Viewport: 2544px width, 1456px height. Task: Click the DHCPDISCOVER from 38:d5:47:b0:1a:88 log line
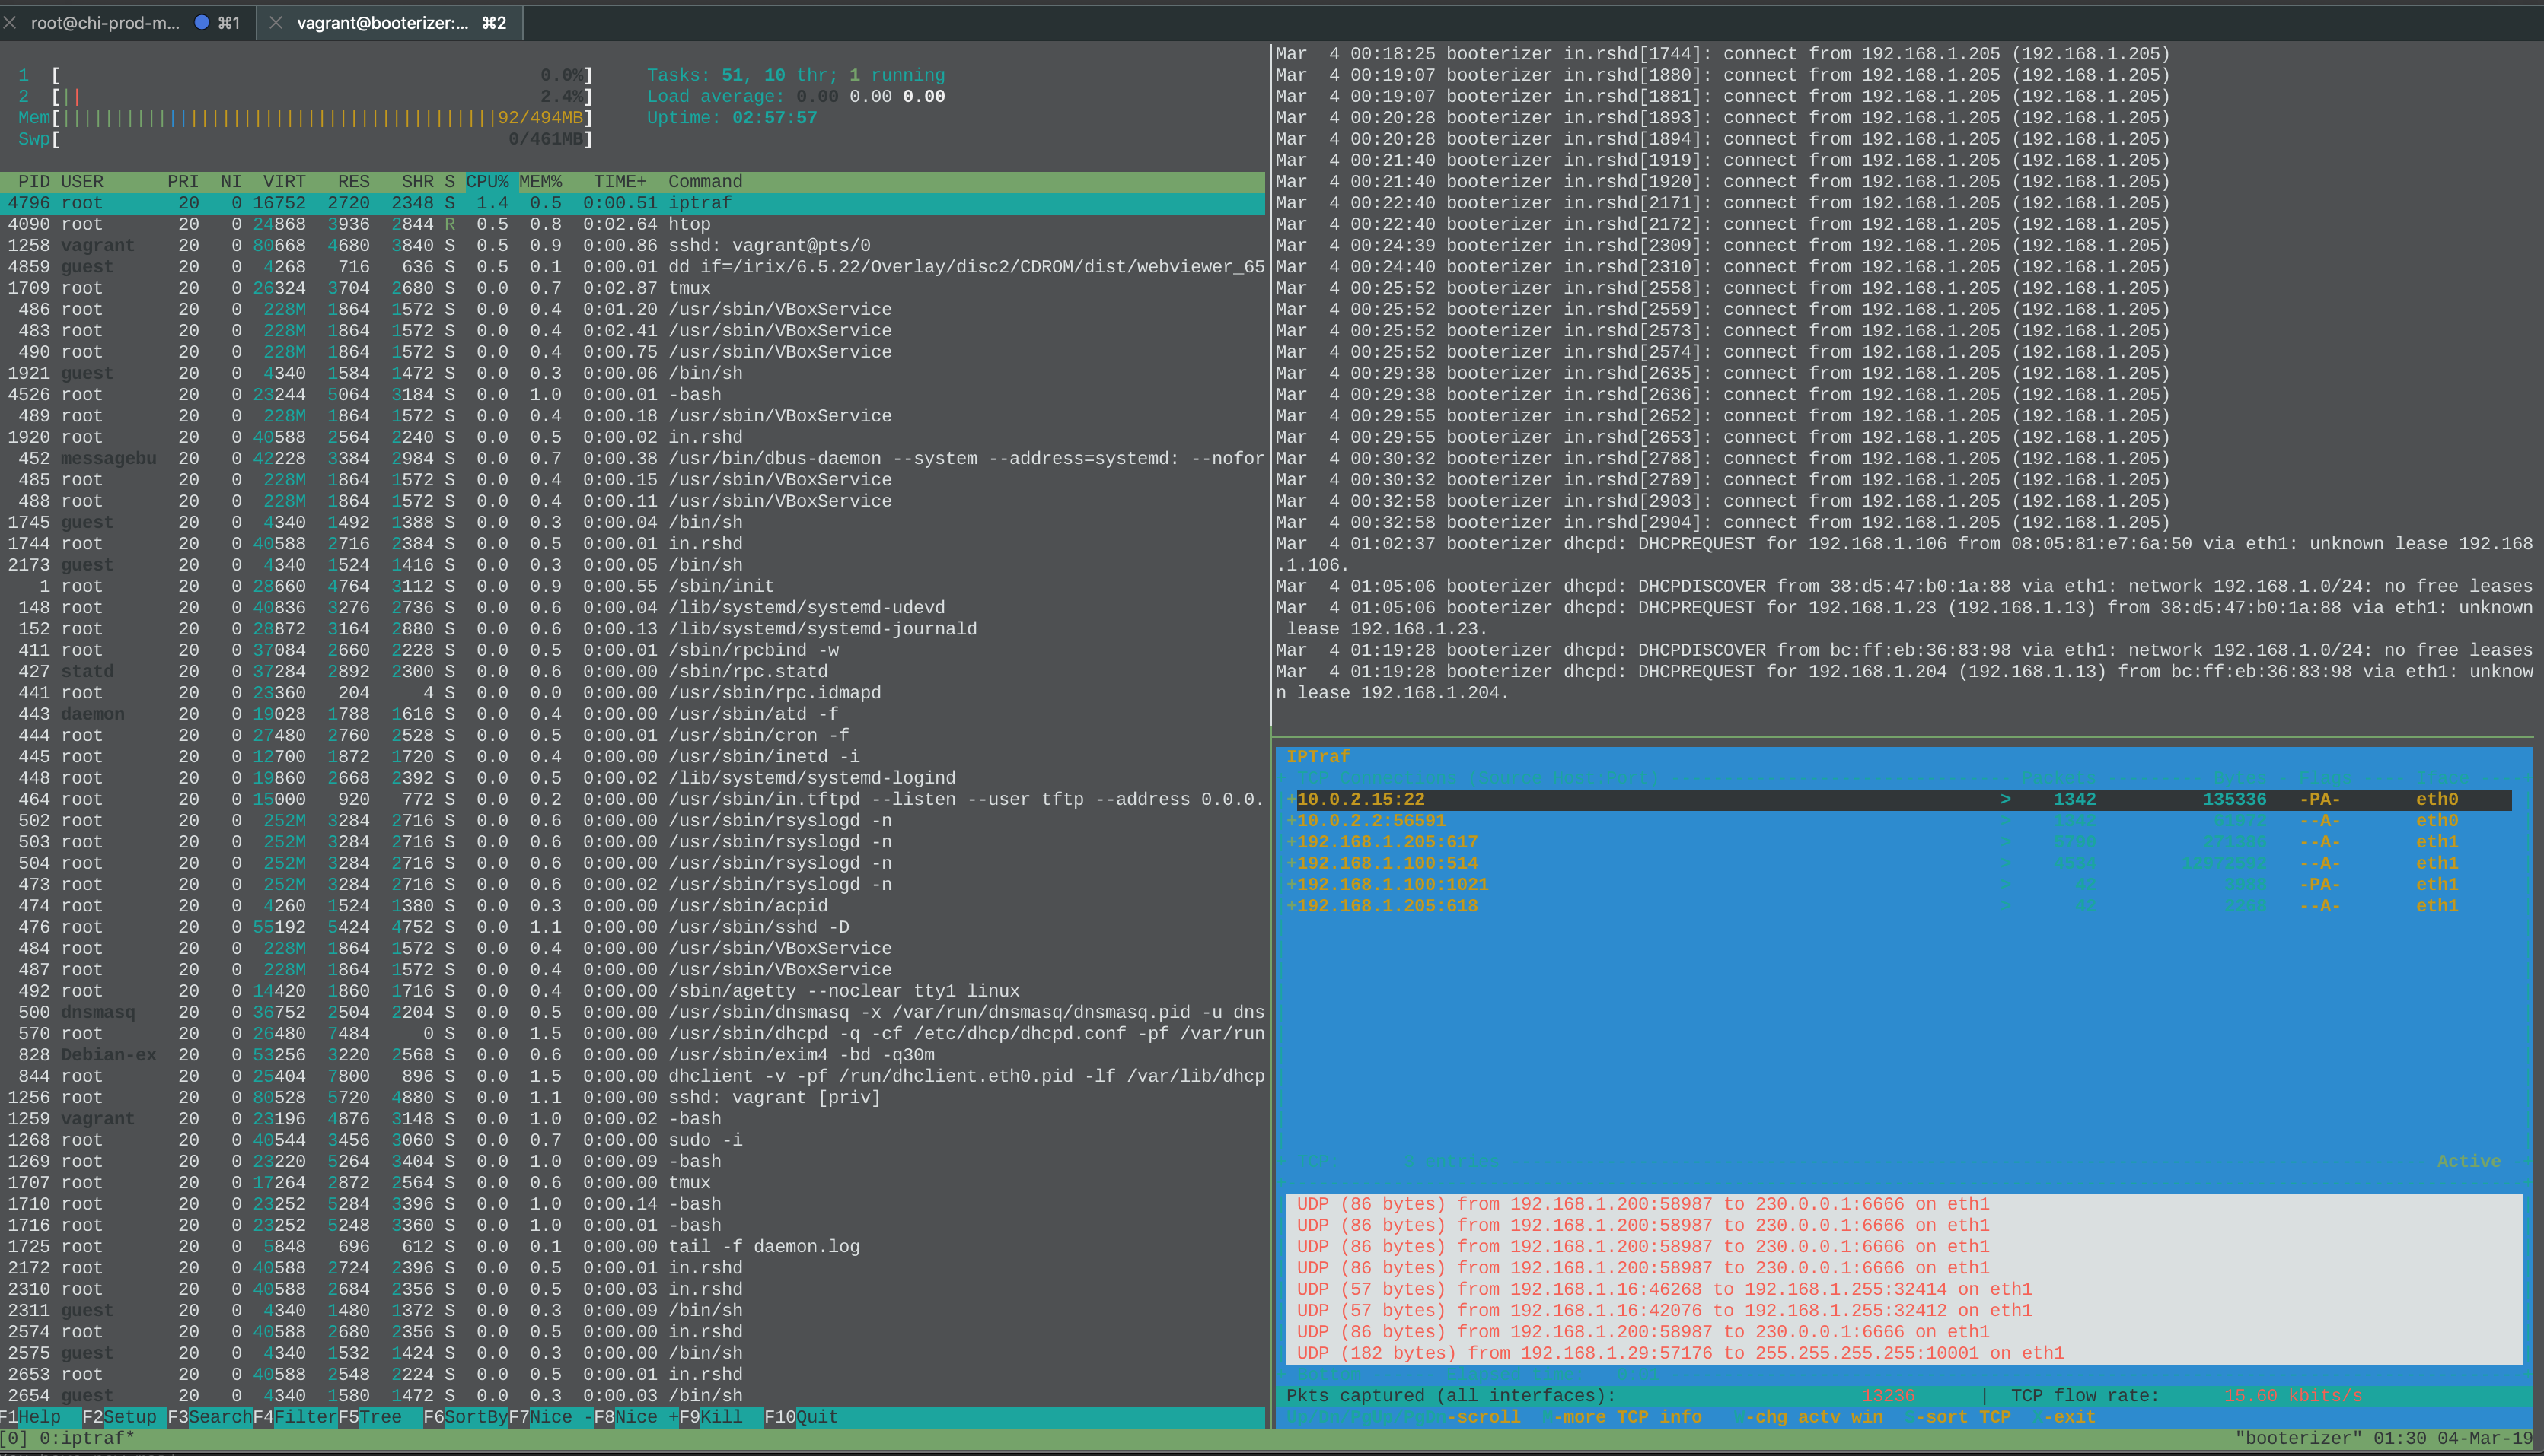[x=1905, y=586]
